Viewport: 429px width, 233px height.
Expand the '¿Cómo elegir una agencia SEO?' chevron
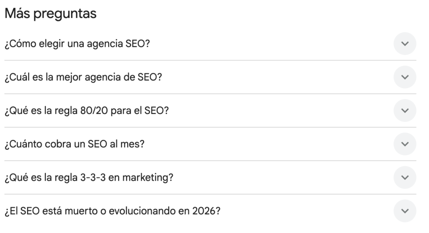[405, 44]
